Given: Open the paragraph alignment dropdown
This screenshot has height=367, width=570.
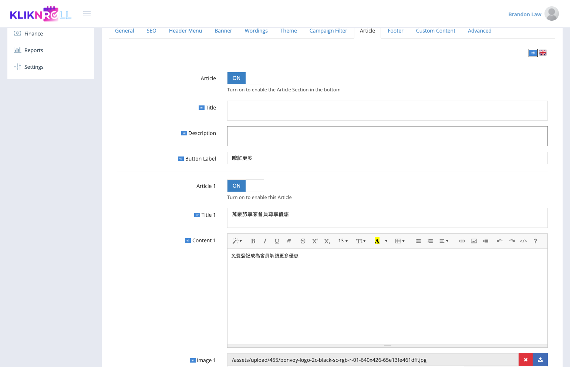Looking at the screenshot, I should (444, 241).
